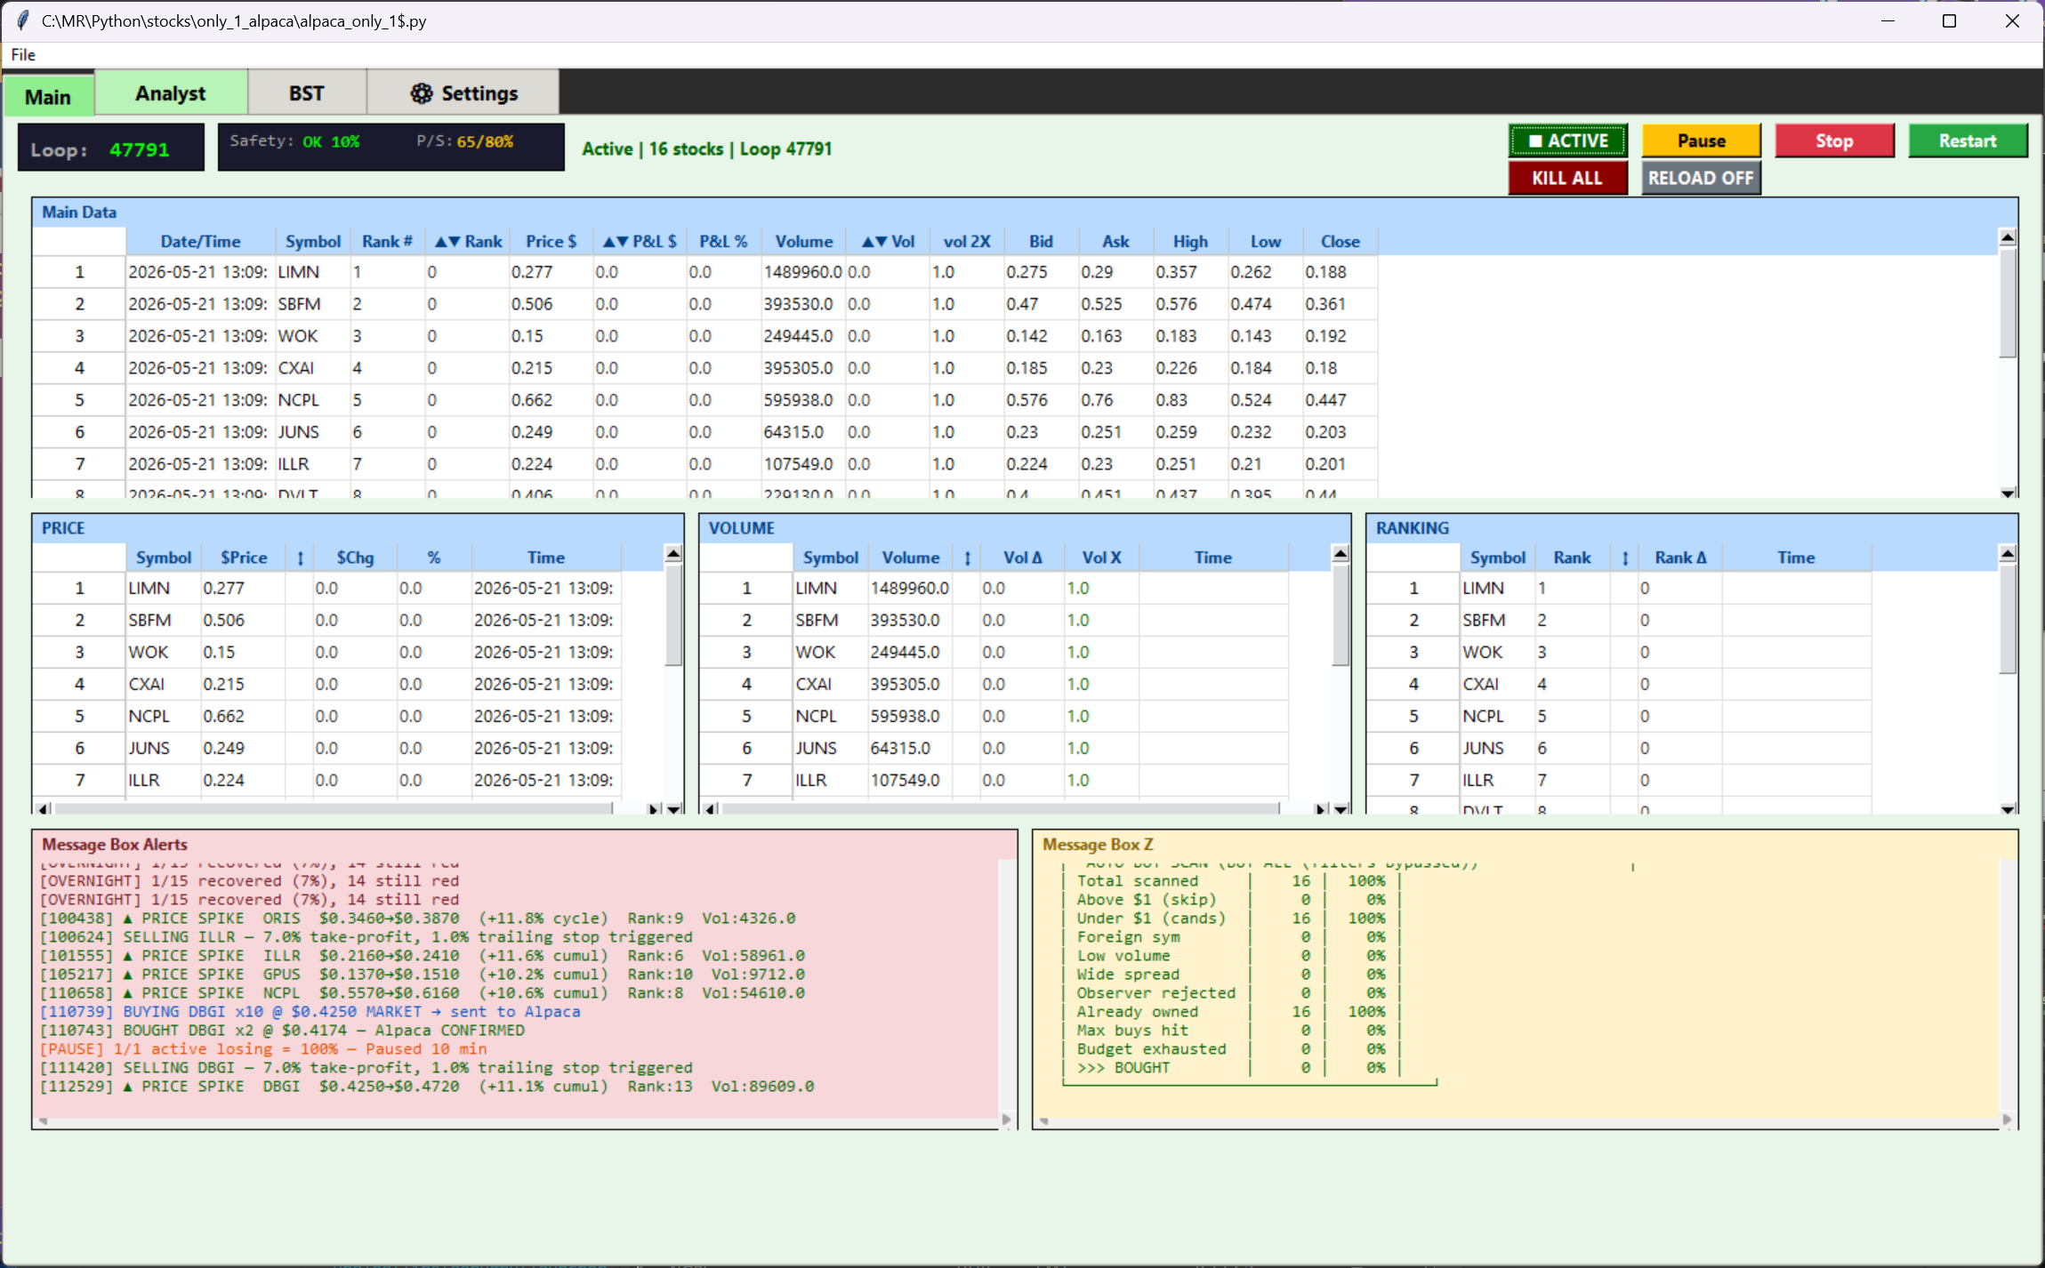Click Message Box Alerts scroll right arrow
2045x1268 pixels.
pyautogui.click(x=1006, y=1120)
